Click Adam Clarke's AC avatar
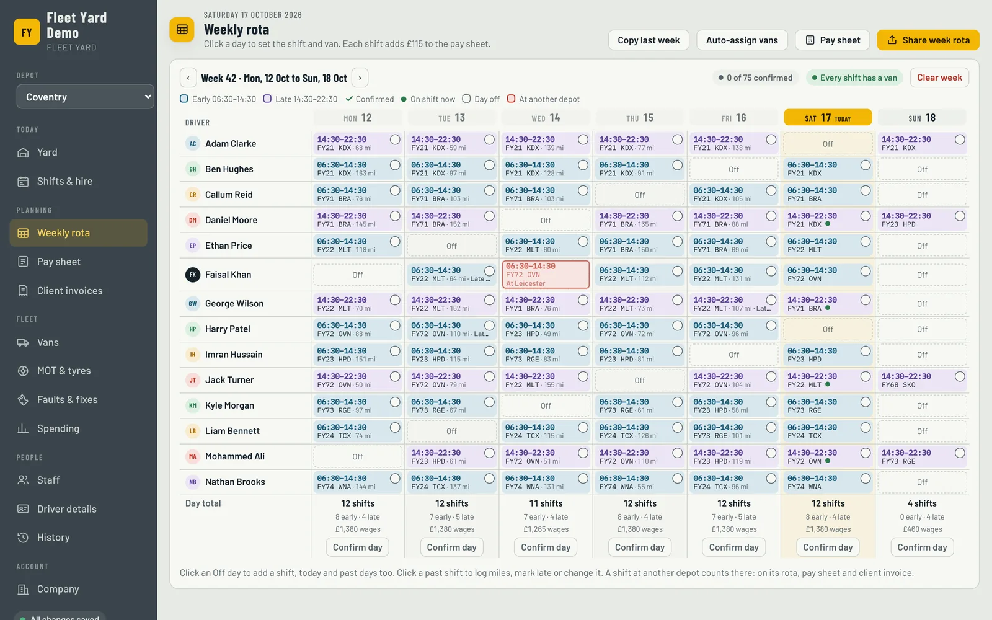992x620 pixels. coord(193,144)
